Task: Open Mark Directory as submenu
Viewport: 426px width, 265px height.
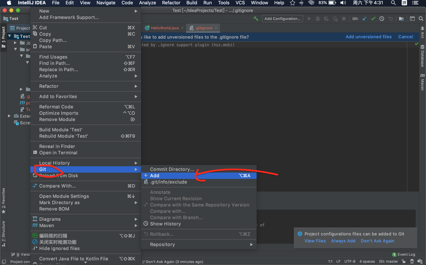Action: (x=86, y=202)
